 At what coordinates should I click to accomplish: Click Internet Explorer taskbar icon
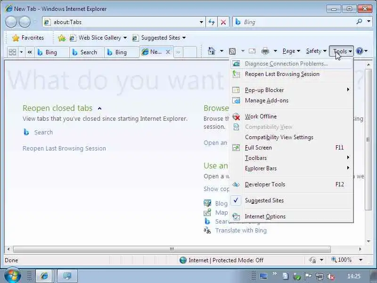(44, 276)
